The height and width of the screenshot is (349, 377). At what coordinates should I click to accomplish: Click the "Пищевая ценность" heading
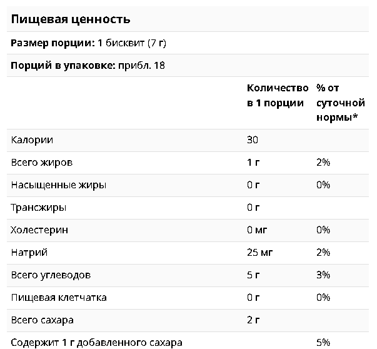pyautogui.click(x=71, y=19)
